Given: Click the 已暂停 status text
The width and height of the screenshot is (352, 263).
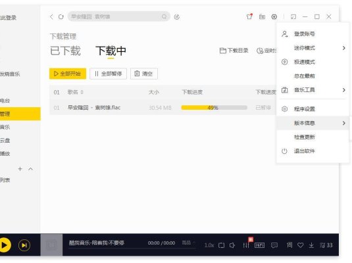Looking at the screenshot, I should (x=263, y=108).
